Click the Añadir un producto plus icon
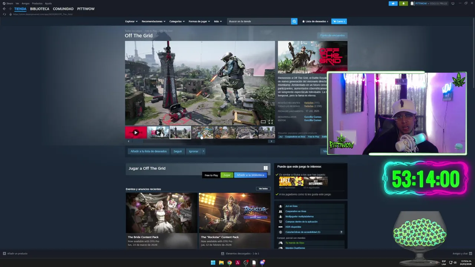Viewport: 475px width, 267px height. (x=4, y=254)
